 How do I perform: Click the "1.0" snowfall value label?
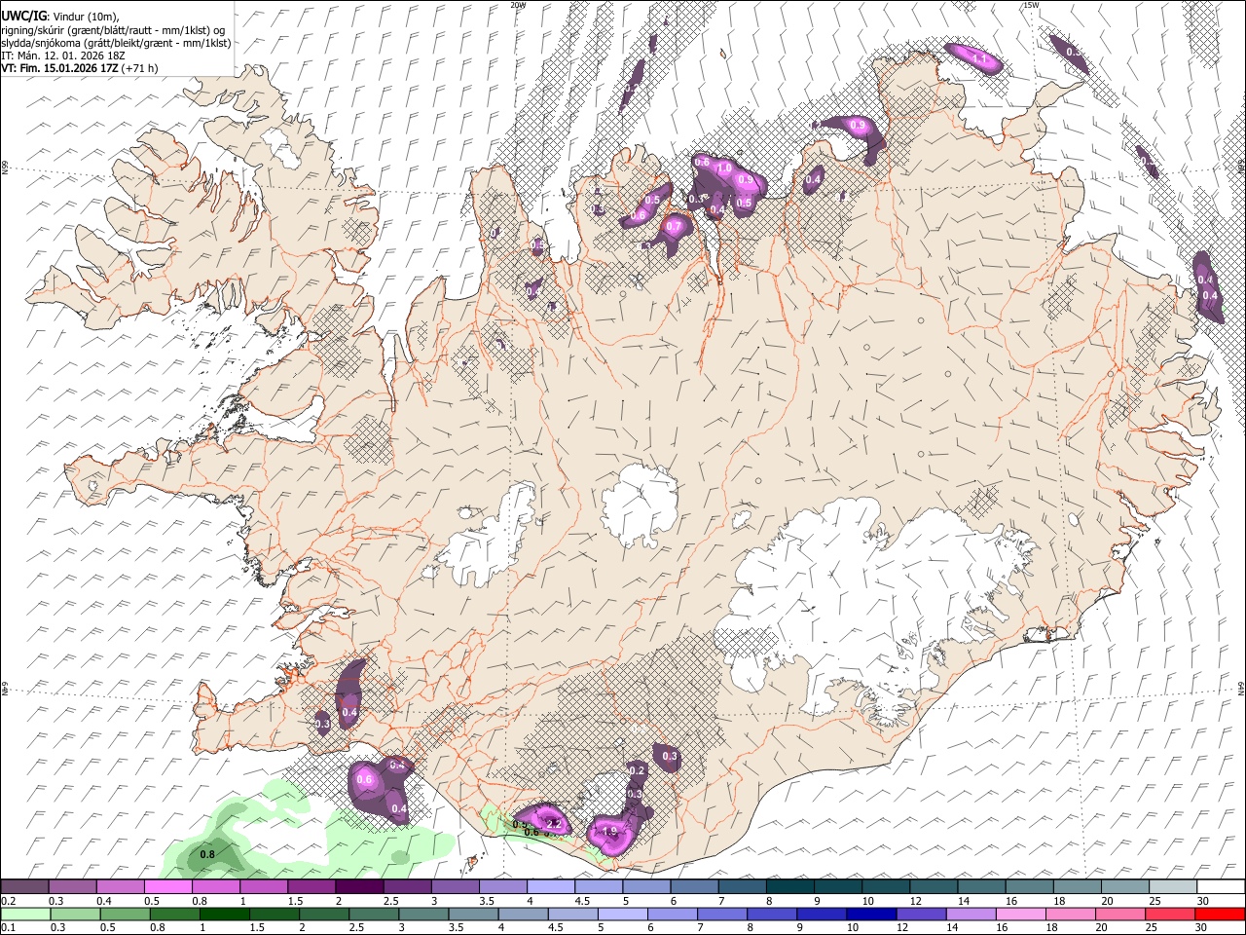(724, 168)
